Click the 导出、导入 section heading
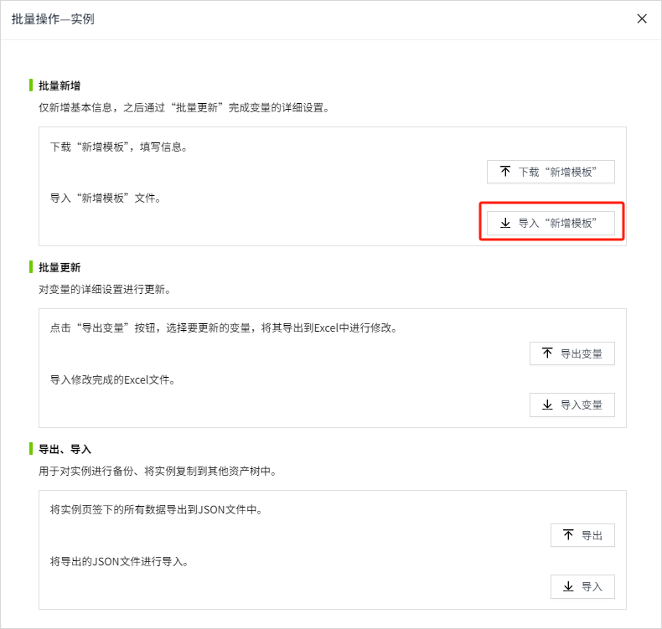This screenshot has height=629, width=662. [x=65, y=449]
